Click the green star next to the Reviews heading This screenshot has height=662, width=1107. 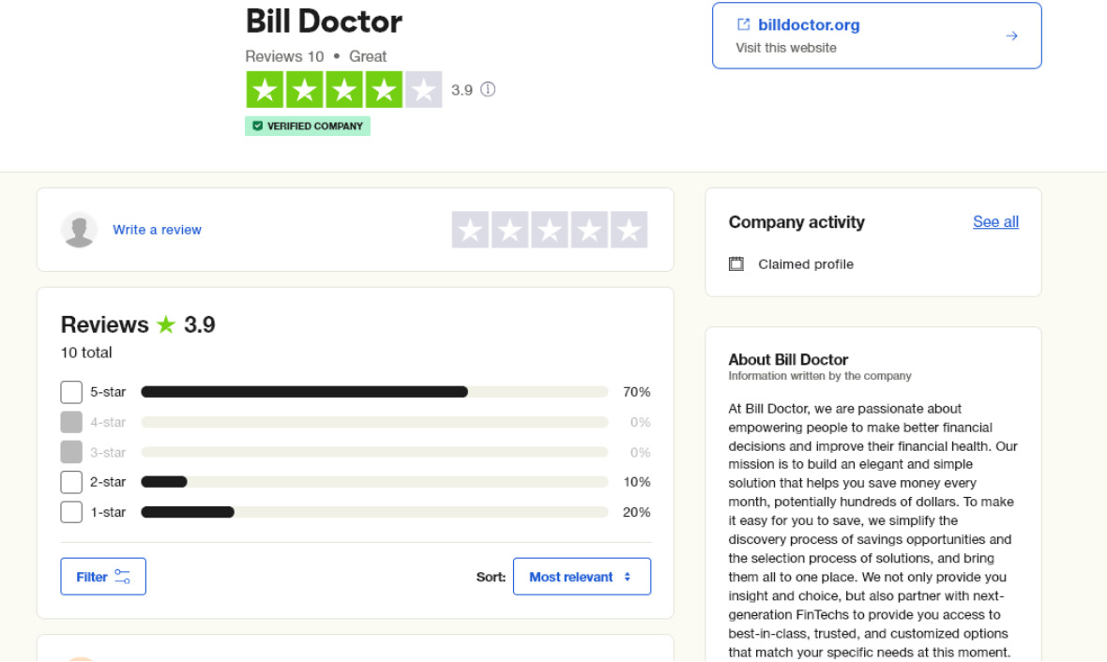click(164, 324)
